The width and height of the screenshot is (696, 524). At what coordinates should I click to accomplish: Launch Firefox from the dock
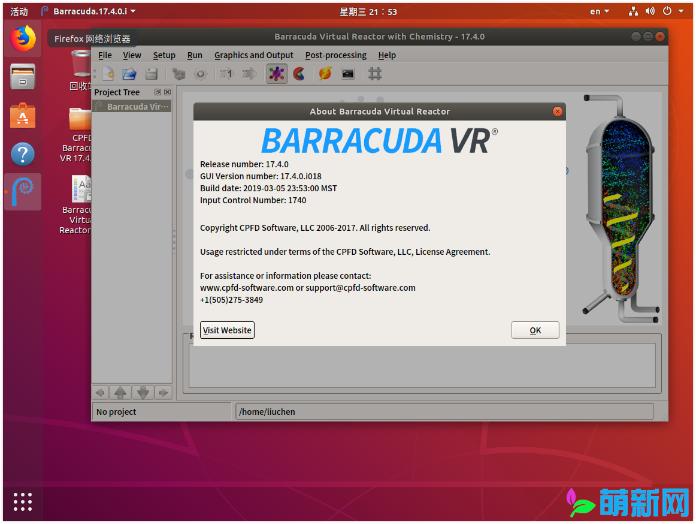pyautogui.click(x=22, y=38)
